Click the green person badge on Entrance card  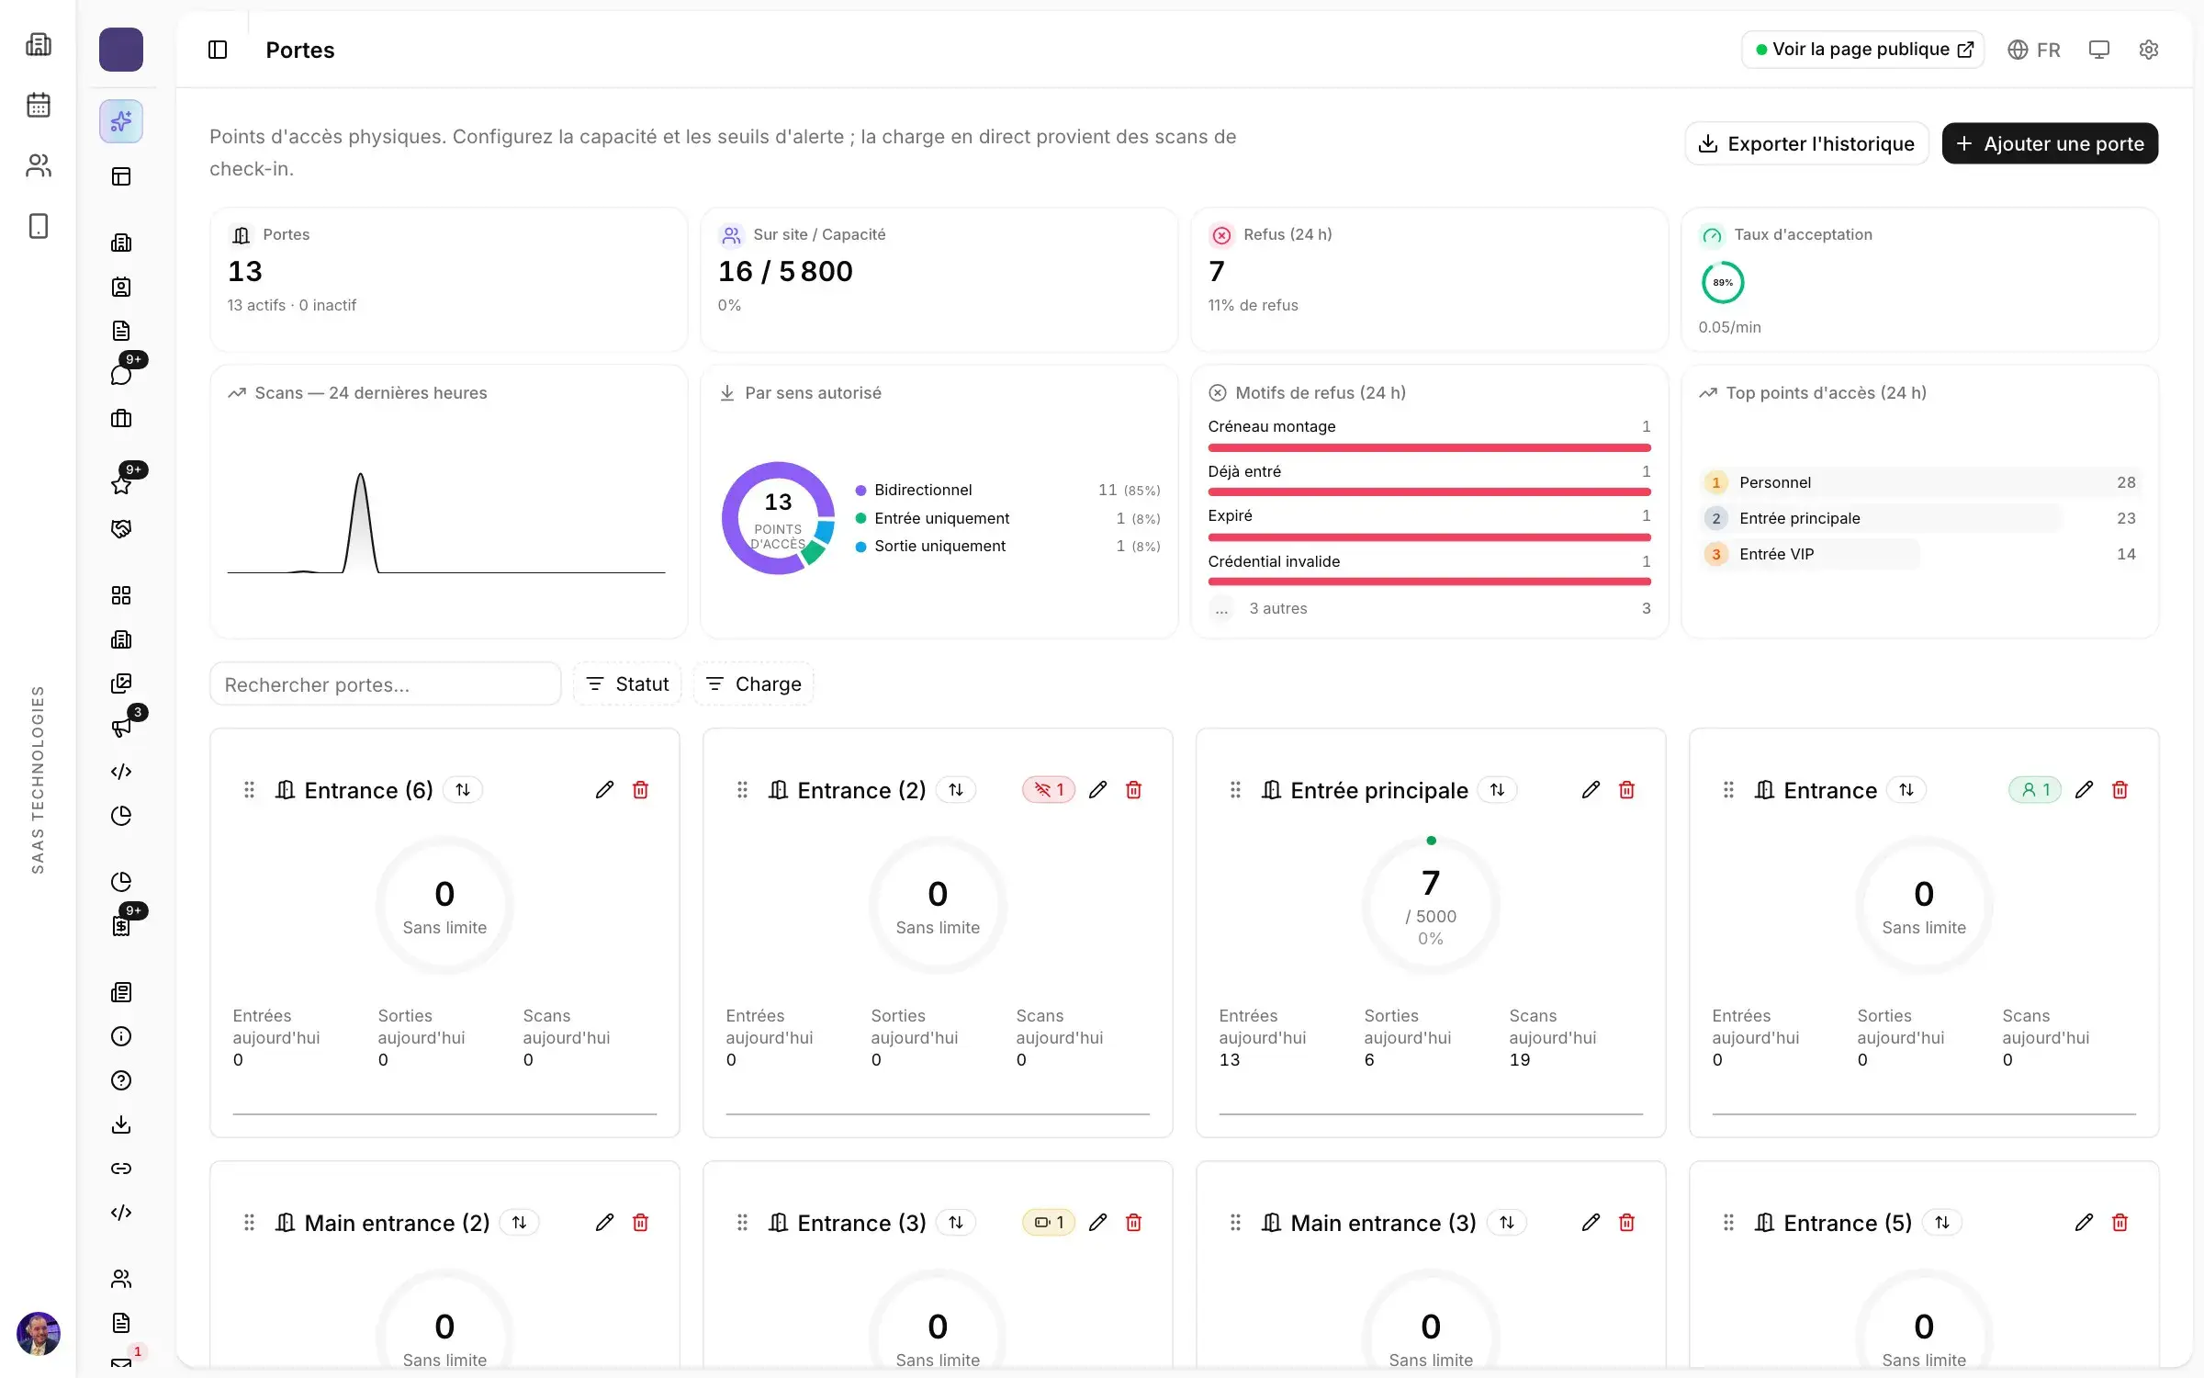2035,790
